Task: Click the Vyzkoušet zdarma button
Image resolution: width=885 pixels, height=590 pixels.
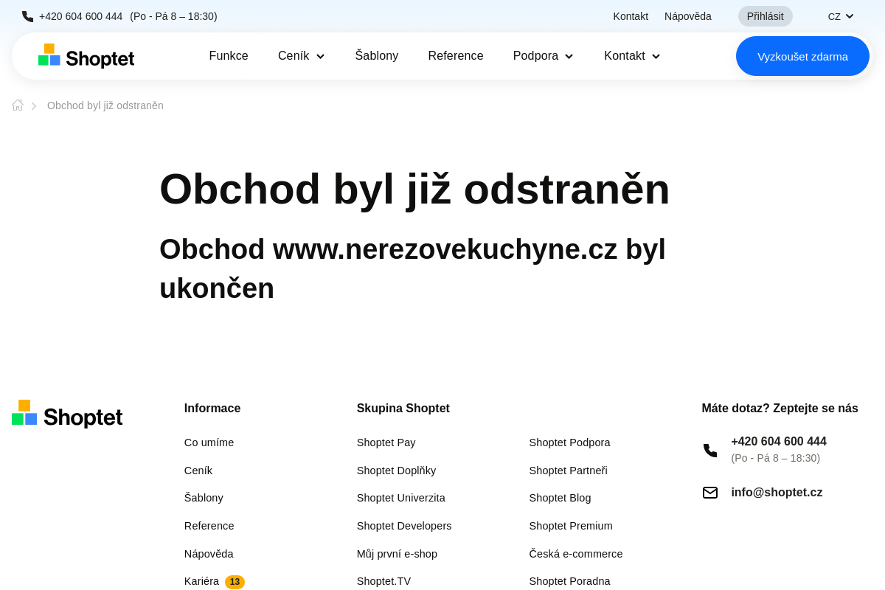Action: point(802,55)
